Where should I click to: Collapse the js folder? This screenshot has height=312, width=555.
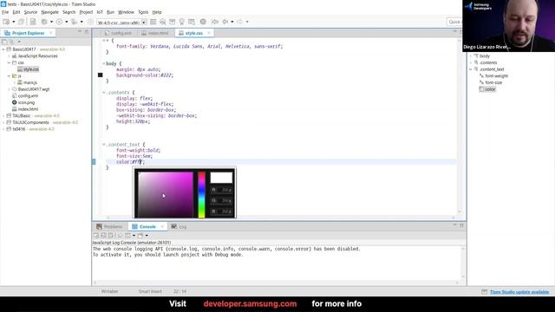click(10, 76)
